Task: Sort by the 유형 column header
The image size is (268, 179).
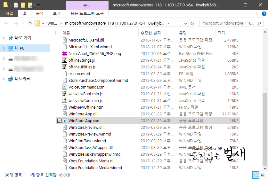Action: [183, 33]
